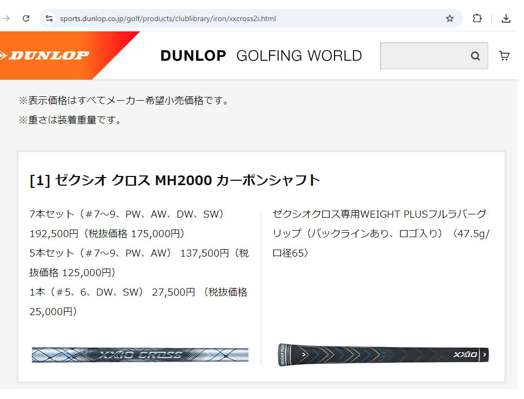The image size is (524, 399).
Task: Select text "5本セット（#7〜9、PW、AW）137,500円"
Action: click(x=129, y=253)
